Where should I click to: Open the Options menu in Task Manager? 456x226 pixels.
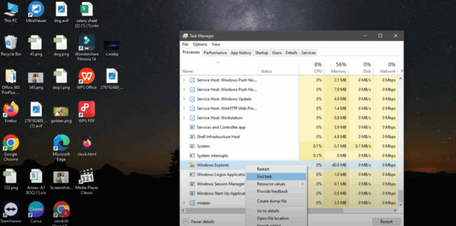(200, 44)
